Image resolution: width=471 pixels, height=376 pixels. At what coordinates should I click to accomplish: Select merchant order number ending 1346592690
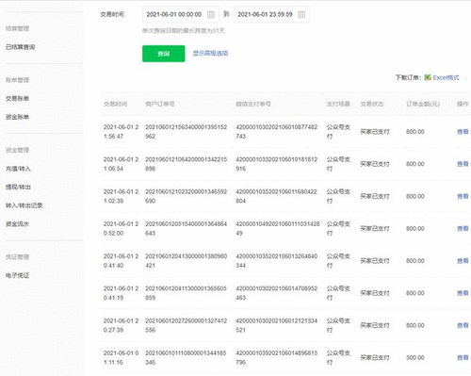click(186, 196)
